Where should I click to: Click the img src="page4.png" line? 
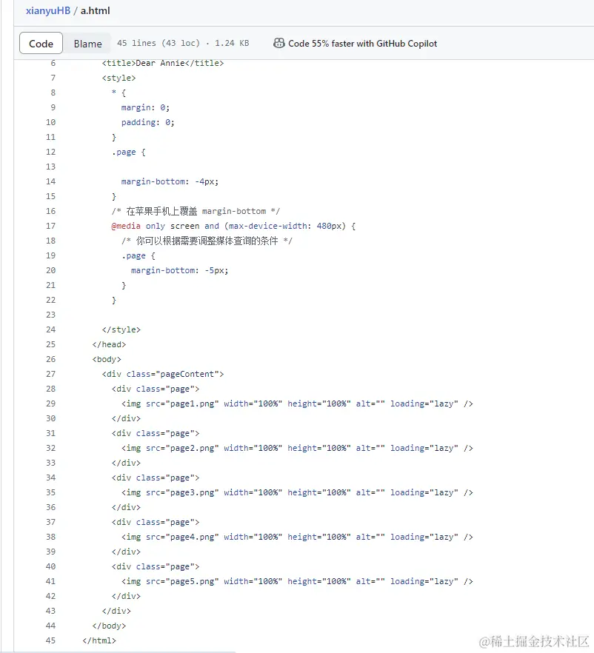tap(297, 537)
